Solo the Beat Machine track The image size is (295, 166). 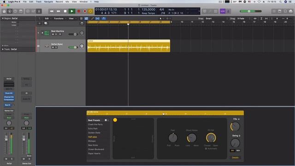(x=56, y=34)
